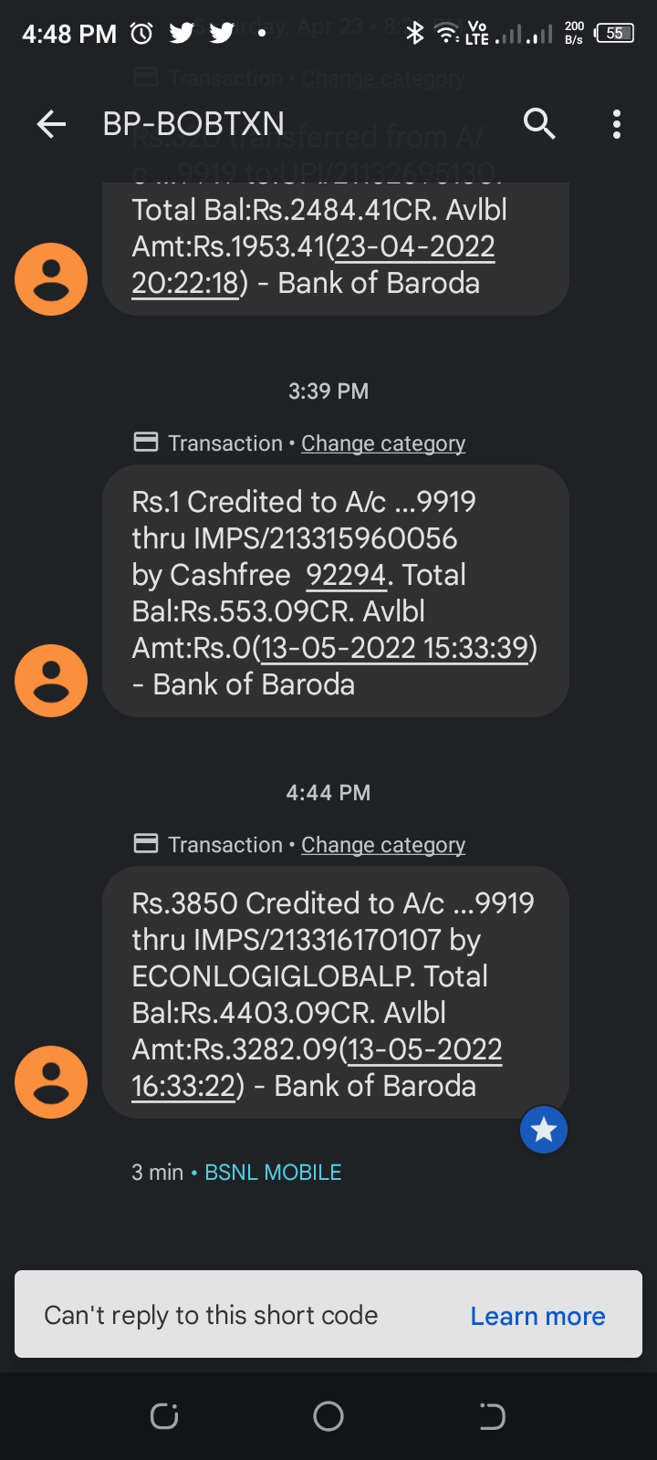Tap the orange avatar beside Cashfree message
This screenshot has width=657, height=1460.
(51, 681)
